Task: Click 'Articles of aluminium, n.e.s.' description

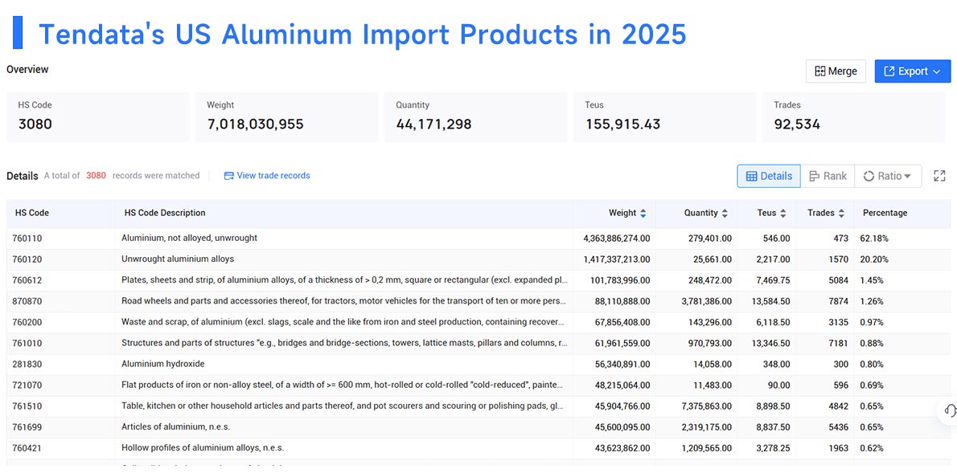Action: pos(176,427)
